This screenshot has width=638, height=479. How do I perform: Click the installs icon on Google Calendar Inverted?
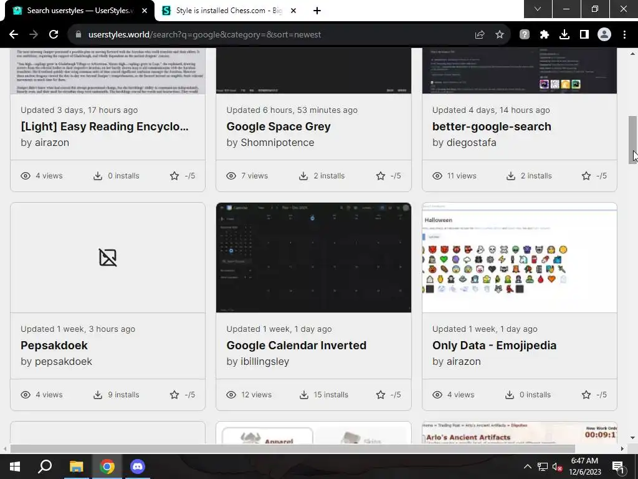point(304,395)
